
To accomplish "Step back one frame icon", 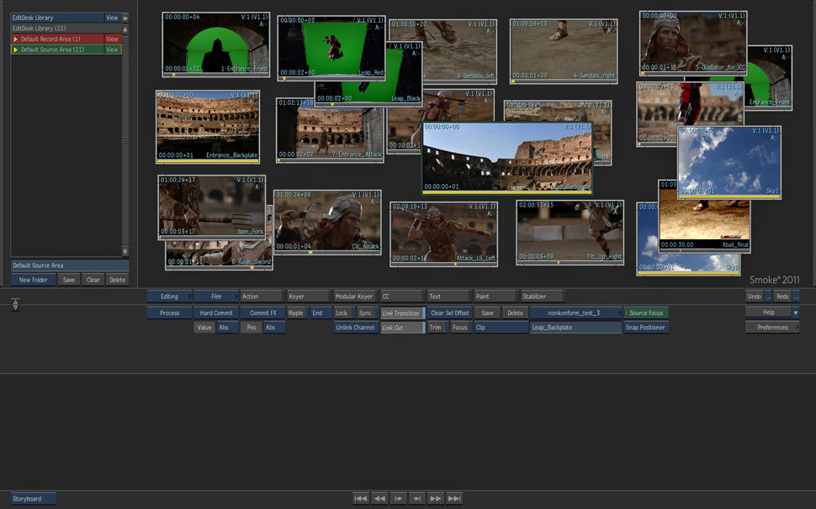I will [x=398, y=498].
